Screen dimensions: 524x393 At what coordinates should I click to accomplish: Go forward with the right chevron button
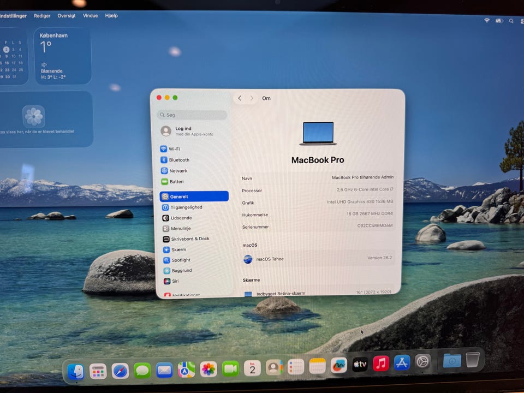[x=252, y=98]
